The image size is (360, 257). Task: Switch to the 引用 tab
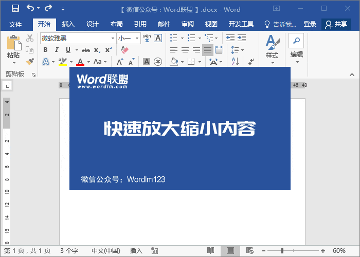[x=140, y=24]
